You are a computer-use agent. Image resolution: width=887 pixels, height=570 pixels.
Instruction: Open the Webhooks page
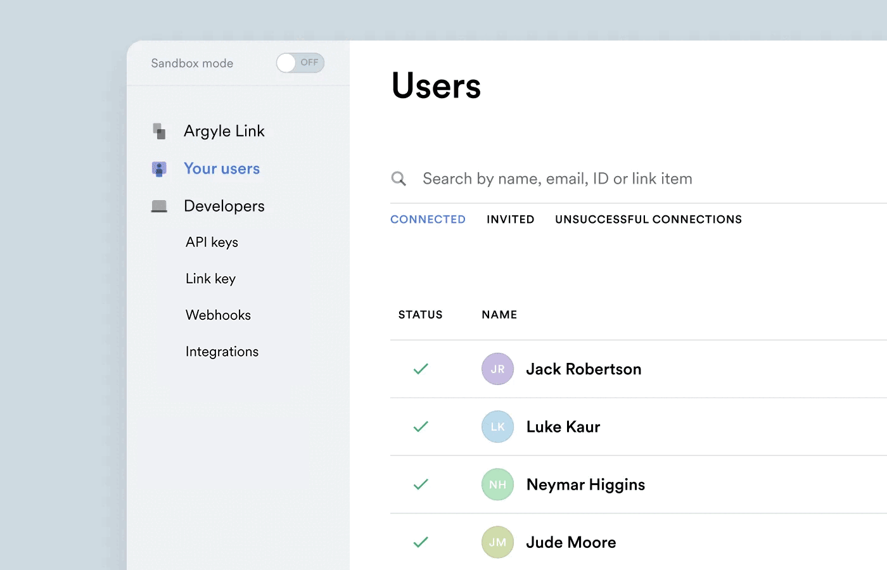[x=218, y=315]
